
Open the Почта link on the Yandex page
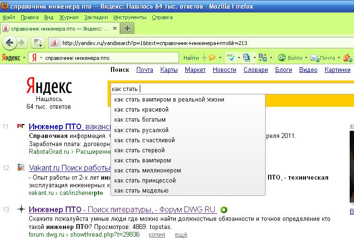pos(145,70)
